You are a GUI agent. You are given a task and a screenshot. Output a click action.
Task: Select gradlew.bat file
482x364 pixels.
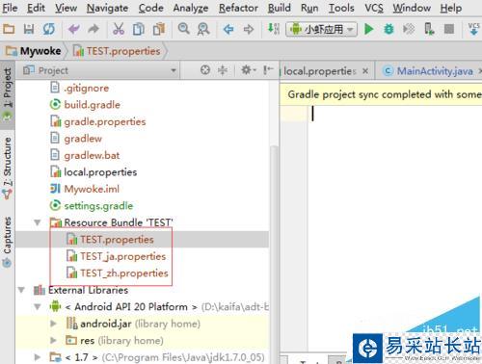coord(85,155)
